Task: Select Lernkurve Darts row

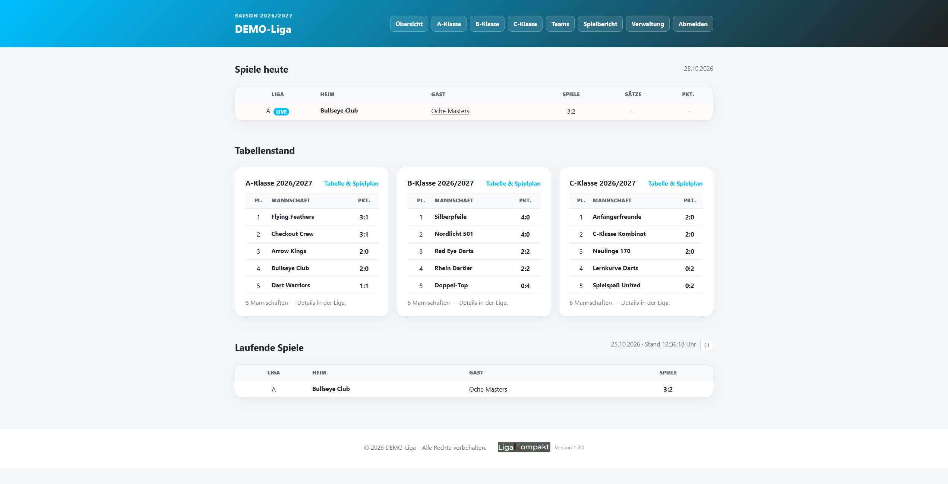Action: [x=636, y=268]
